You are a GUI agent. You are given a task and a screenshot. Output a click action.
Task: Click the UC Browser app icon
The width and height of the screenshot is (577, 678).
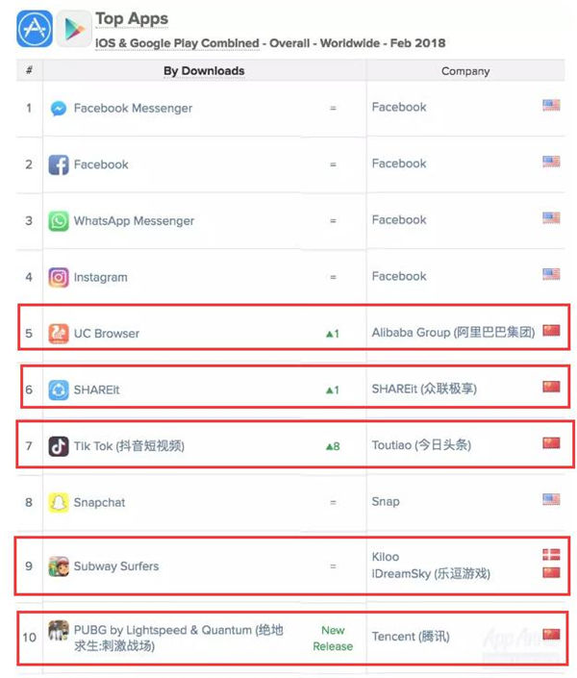(59, 334)
